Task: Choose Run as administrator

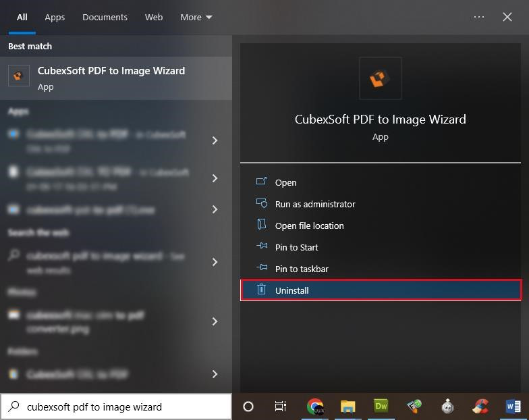Action: click(x=381, y=204)
